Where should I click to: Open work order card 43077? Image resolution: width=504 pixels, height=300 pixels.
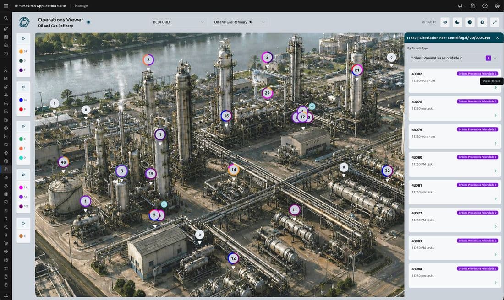click(x=455, y=220)
